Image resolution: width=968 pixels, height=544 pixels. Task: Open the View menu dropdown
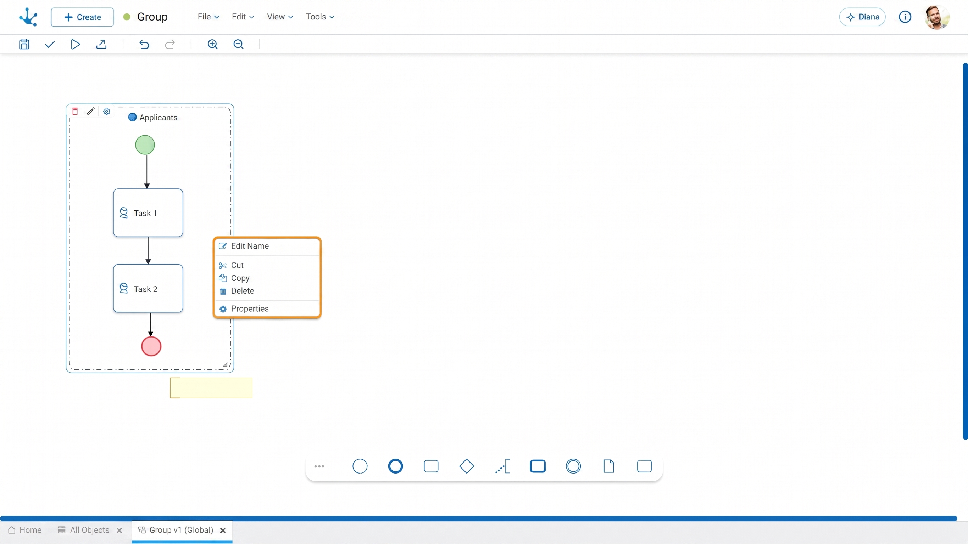tap(280, 17)
